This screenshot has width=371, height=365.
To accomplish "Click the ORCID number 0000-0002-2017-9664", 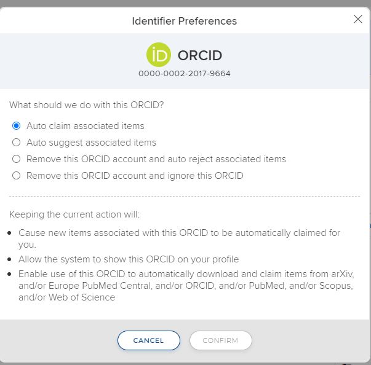I will (x=185, y=74).
